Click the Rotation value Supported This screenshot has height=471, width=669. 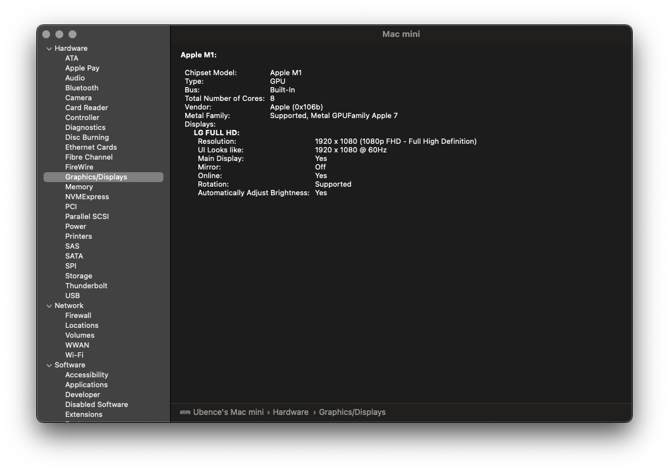click(334, 185)
